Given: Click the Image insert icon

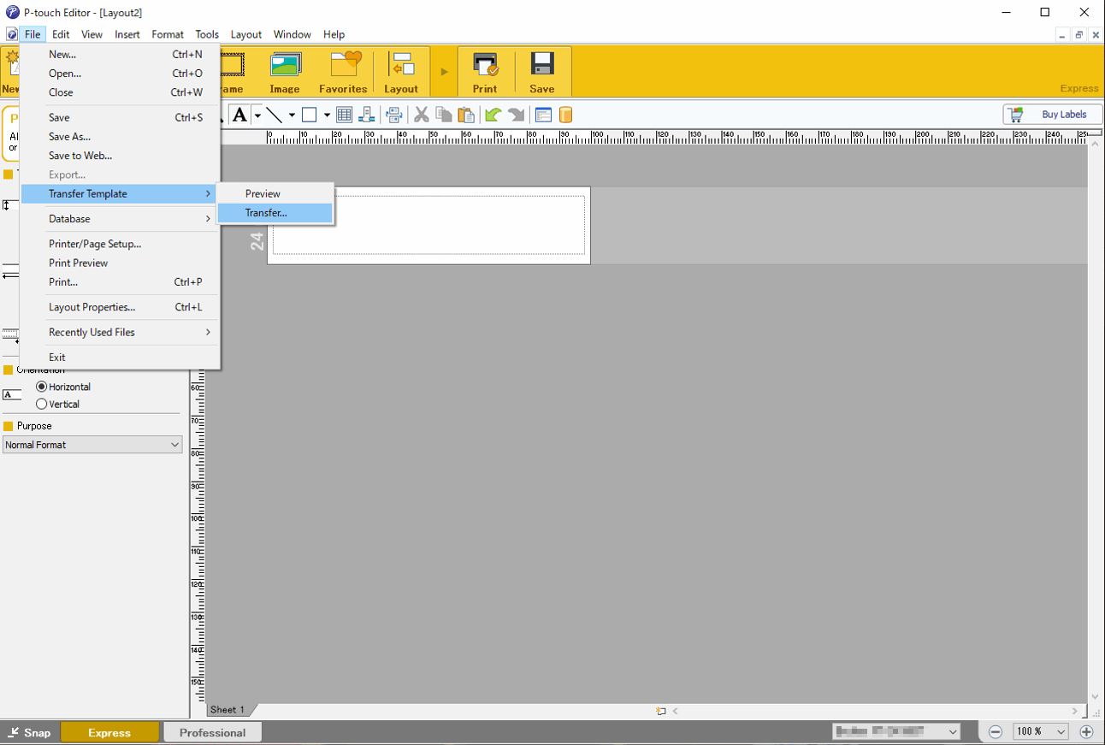Looking at the screenshot, I should tap(285, 71).
